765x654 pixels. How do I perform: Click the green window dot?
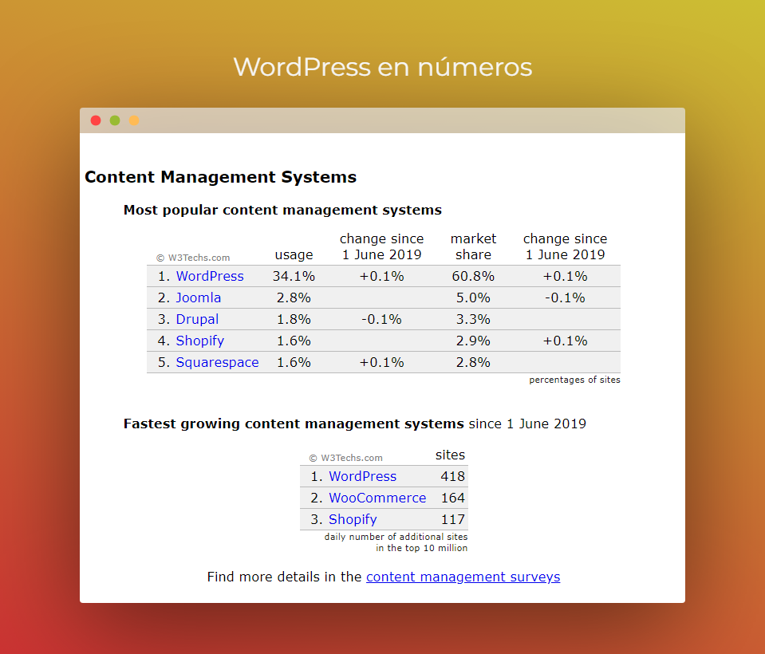115,120
